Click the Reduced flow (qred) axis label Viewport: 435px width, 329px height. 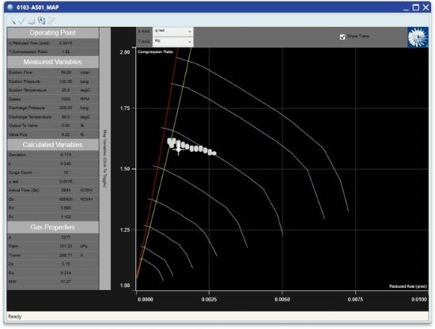coord(408,286)
